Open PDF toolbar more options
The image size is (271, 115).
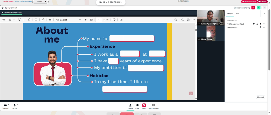(194, 20)
